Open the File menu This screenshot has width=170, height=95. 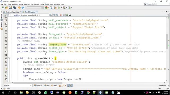2,4
